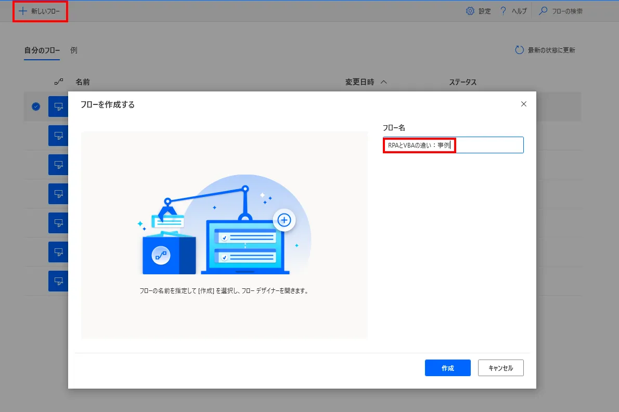The height and width of the screenshot is (412, 619).
Task: Click the third row's desktop flow icon
Action: [x=58, y=165]
